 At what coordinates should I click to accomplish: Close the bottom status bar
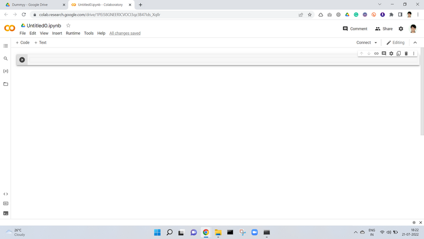click(421, 222)
